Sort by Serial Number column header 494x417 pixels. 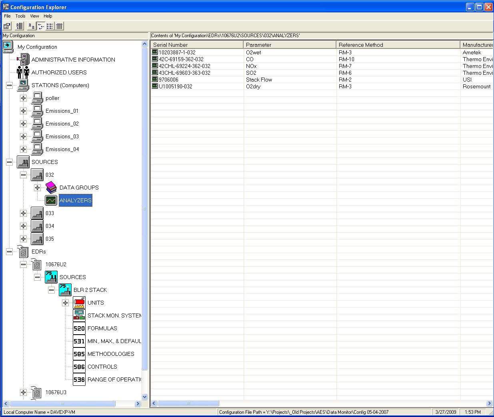click(197, 45)
